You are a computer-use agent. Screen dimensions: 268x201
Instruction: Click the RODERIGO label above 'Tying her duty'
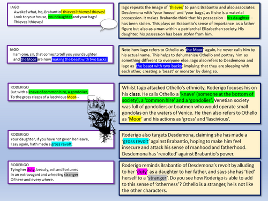pyautogui.click(x=19, y=165)
